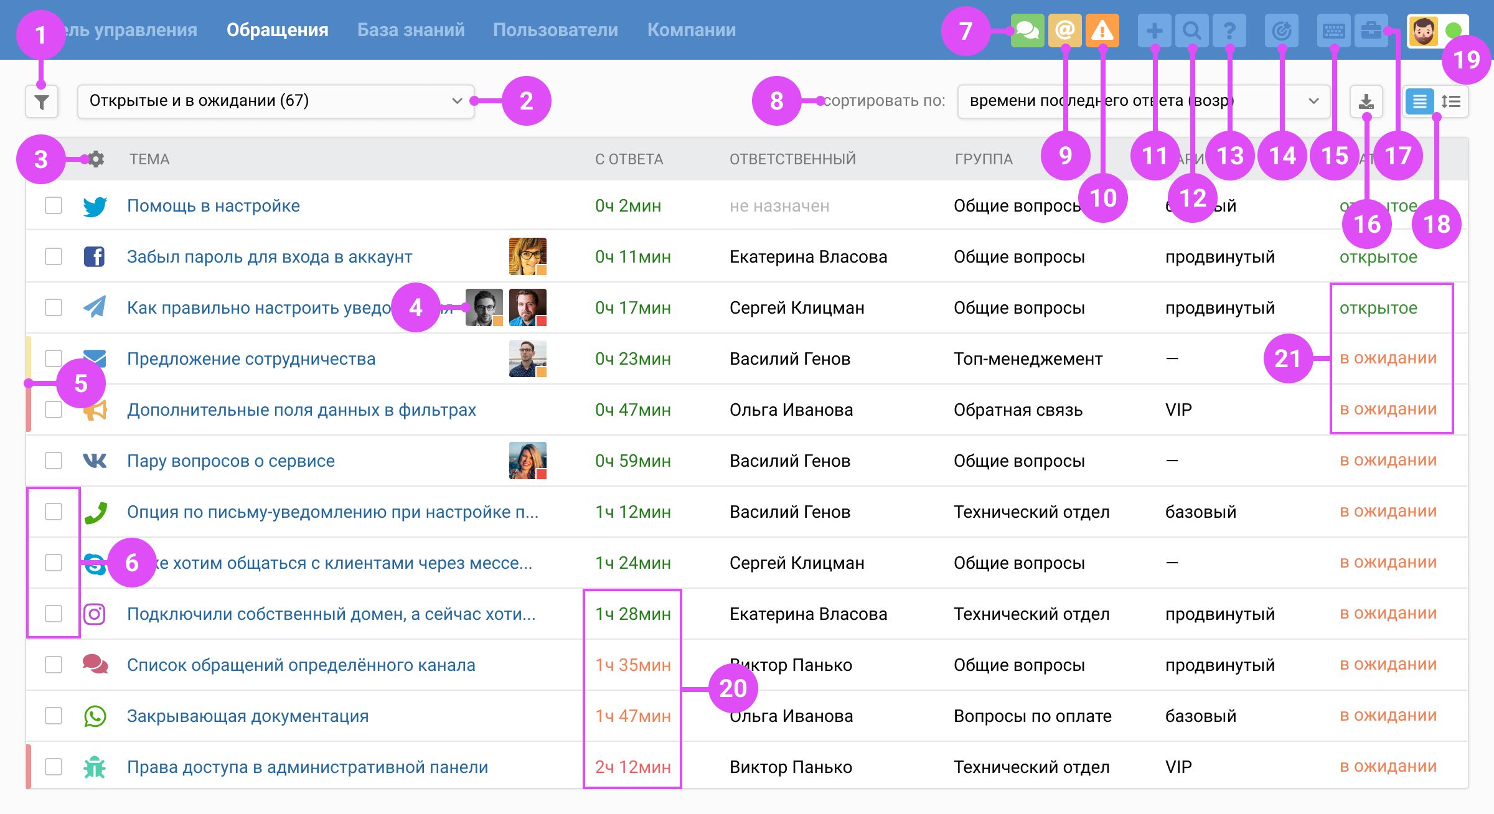This screenshot has height=814, width=1494.
Task: Tick checkbox for 'Пару вопросов о сервисе'
Action: tap(54, 461)
